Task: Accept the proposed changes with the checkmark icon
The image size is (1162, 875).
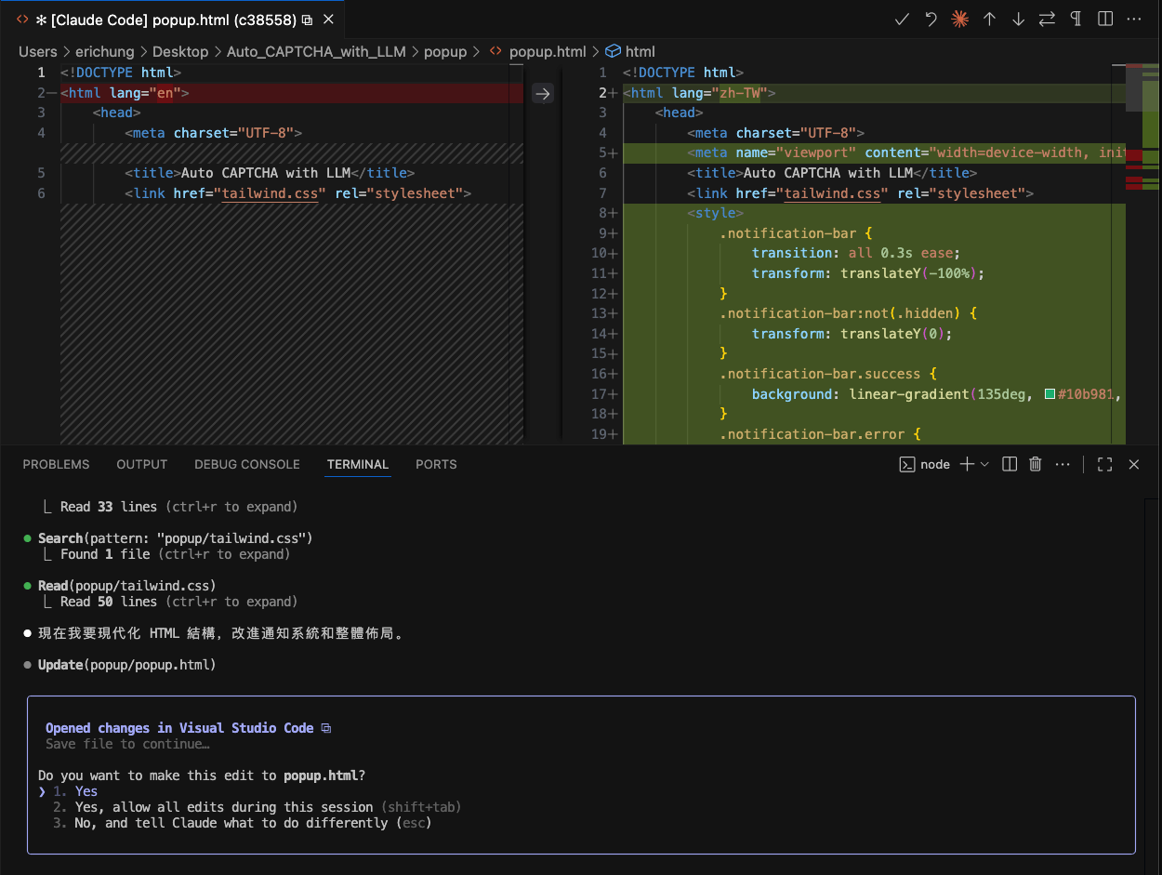Action: coord(901,20)
